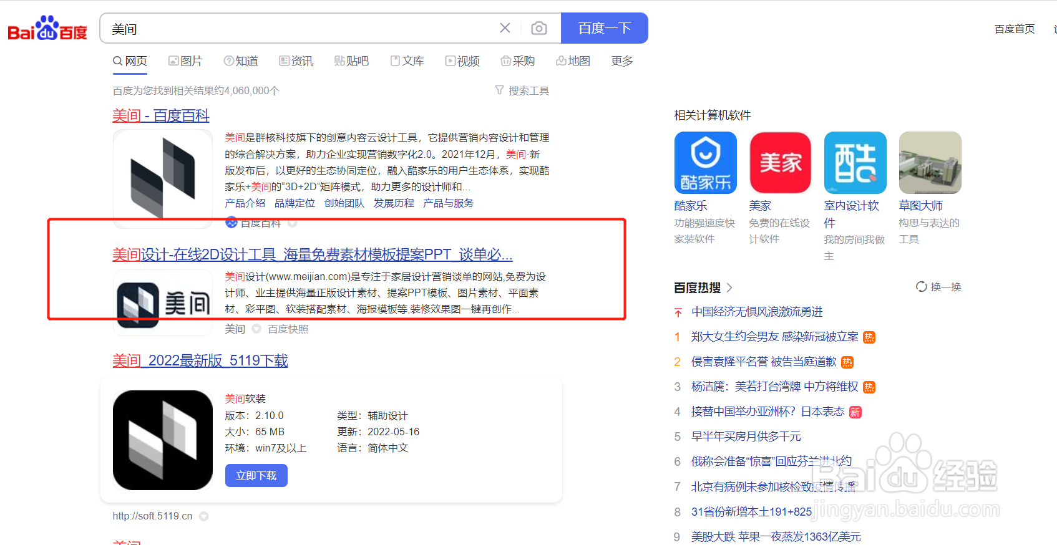This screenshot has height=545, width=1057.
Task: Go to 百度首页
Action: (1015, 29)
